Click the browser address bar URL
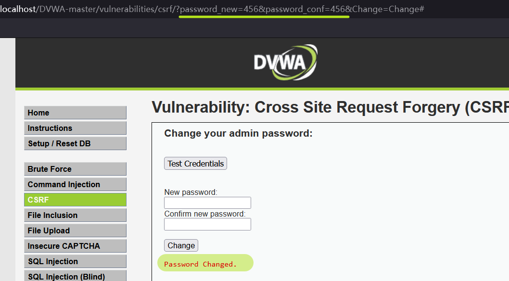This screenshot has height=281, width=509. 212,9
